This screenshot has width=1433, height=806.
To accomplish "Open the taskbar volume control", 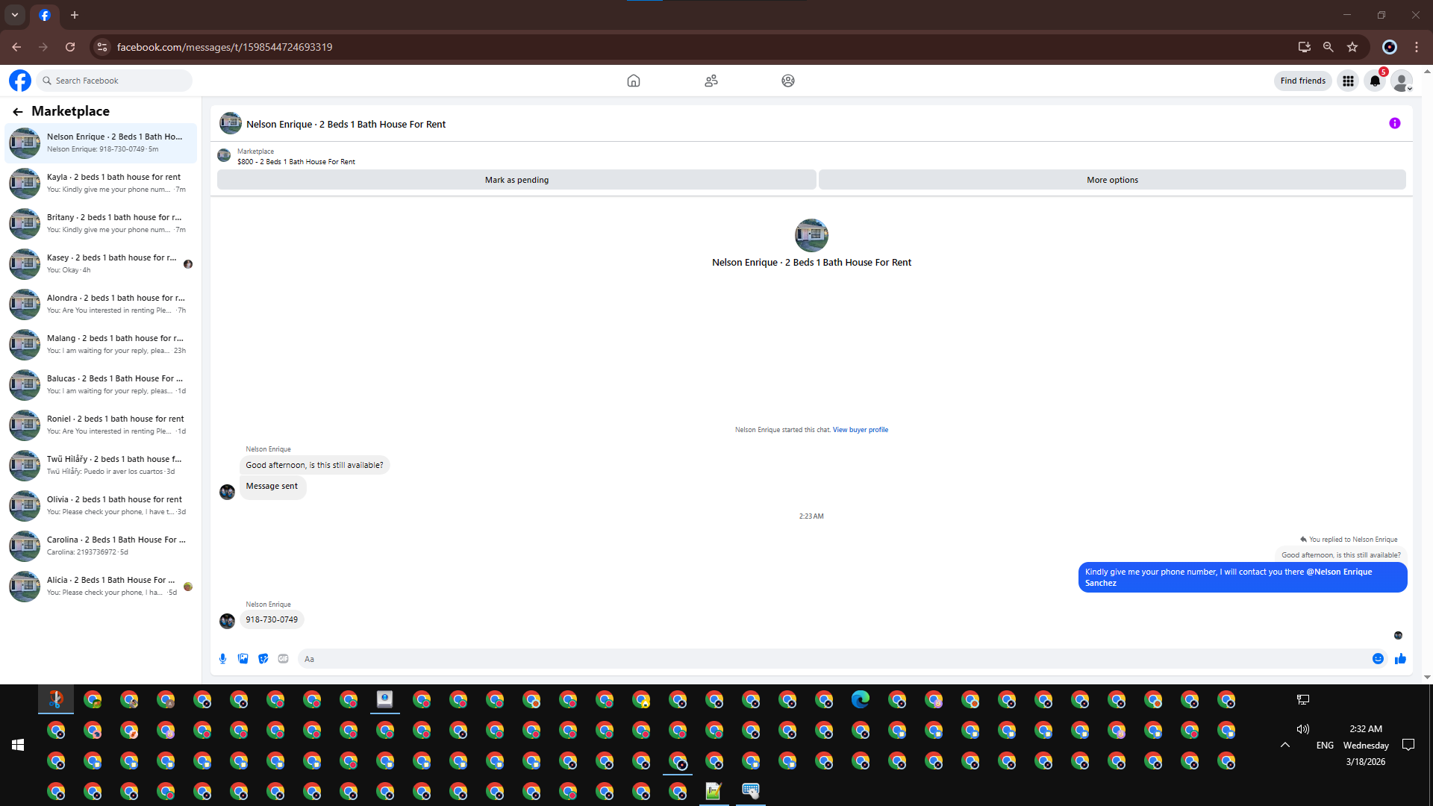I will (x=1303, y=729).
